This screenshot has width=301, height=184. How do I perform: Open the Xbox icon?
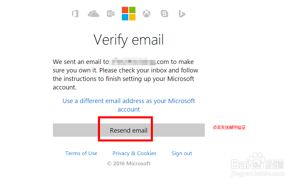[146, 14]
